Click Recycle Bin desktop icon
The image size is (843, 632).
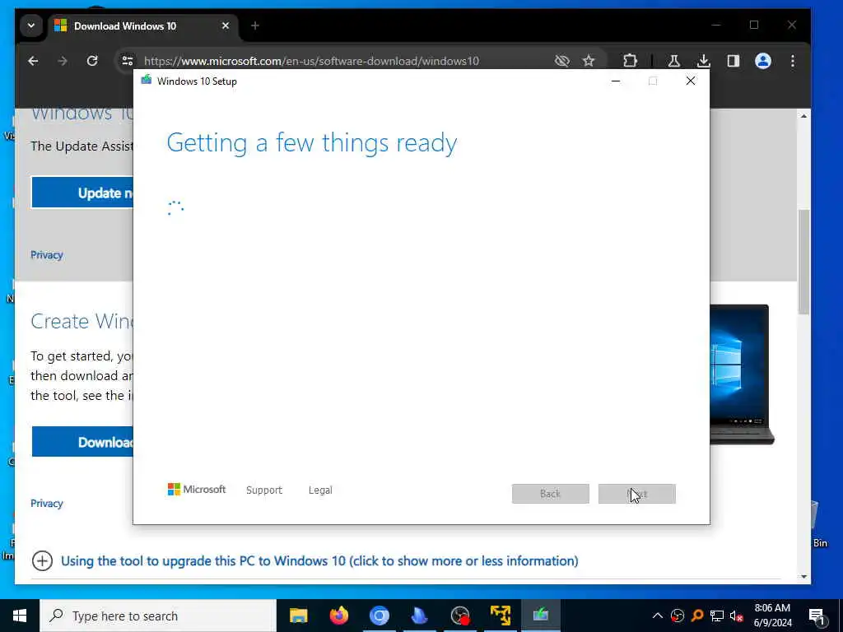point(819,524)
